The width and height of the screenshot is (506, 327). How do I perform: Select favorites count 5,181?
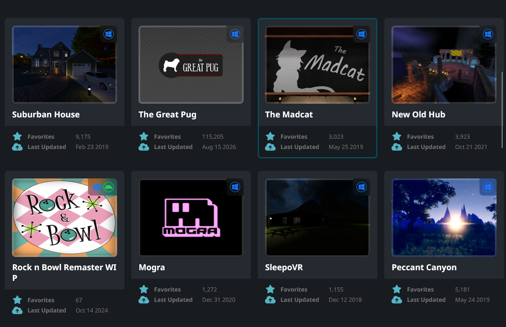pyautogui.click(x=462, y=289)
